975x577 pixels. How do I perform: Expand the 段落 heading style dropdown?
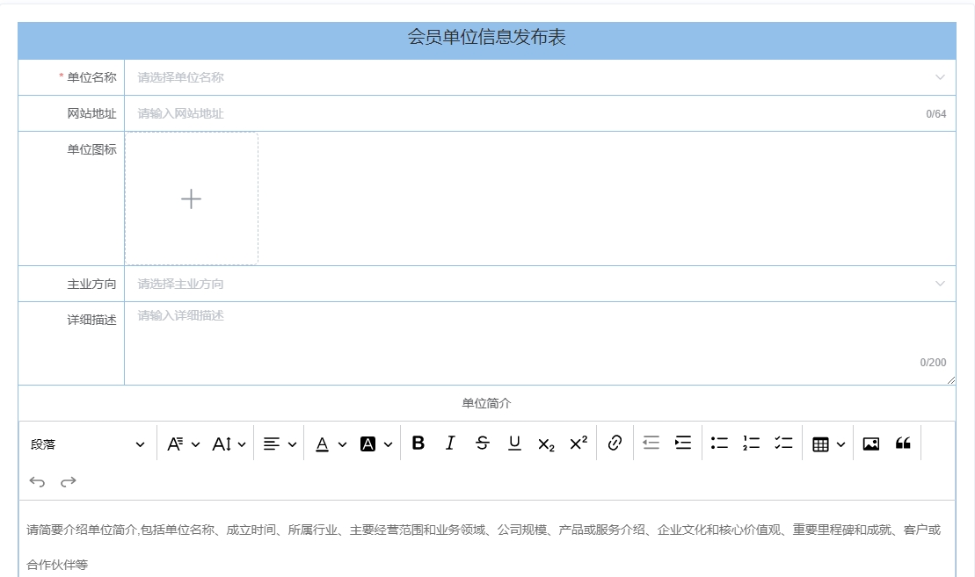coord(88,444)
